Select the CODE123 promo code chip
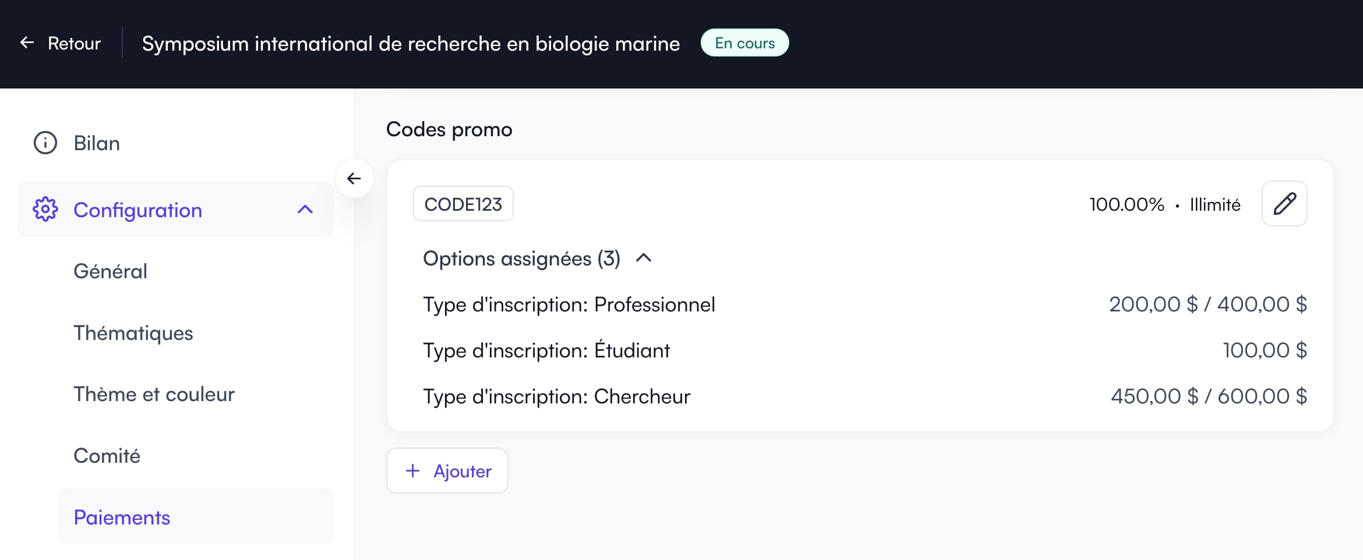 (463, 203)
